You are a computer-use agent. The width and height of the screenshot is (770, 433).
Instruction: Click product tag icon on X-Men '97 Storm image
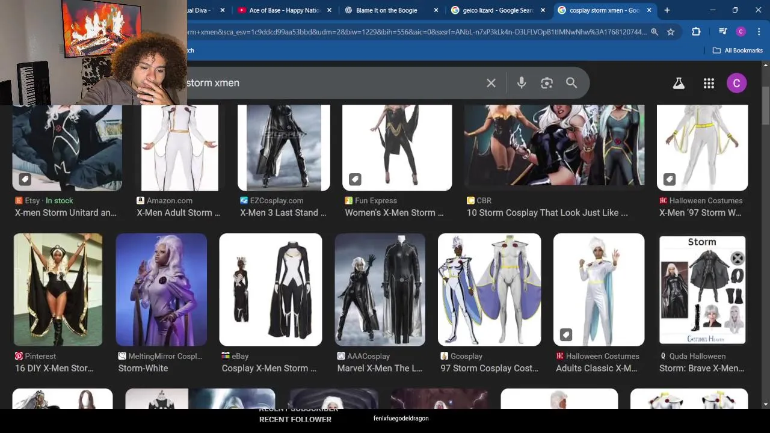click(670, 179)
